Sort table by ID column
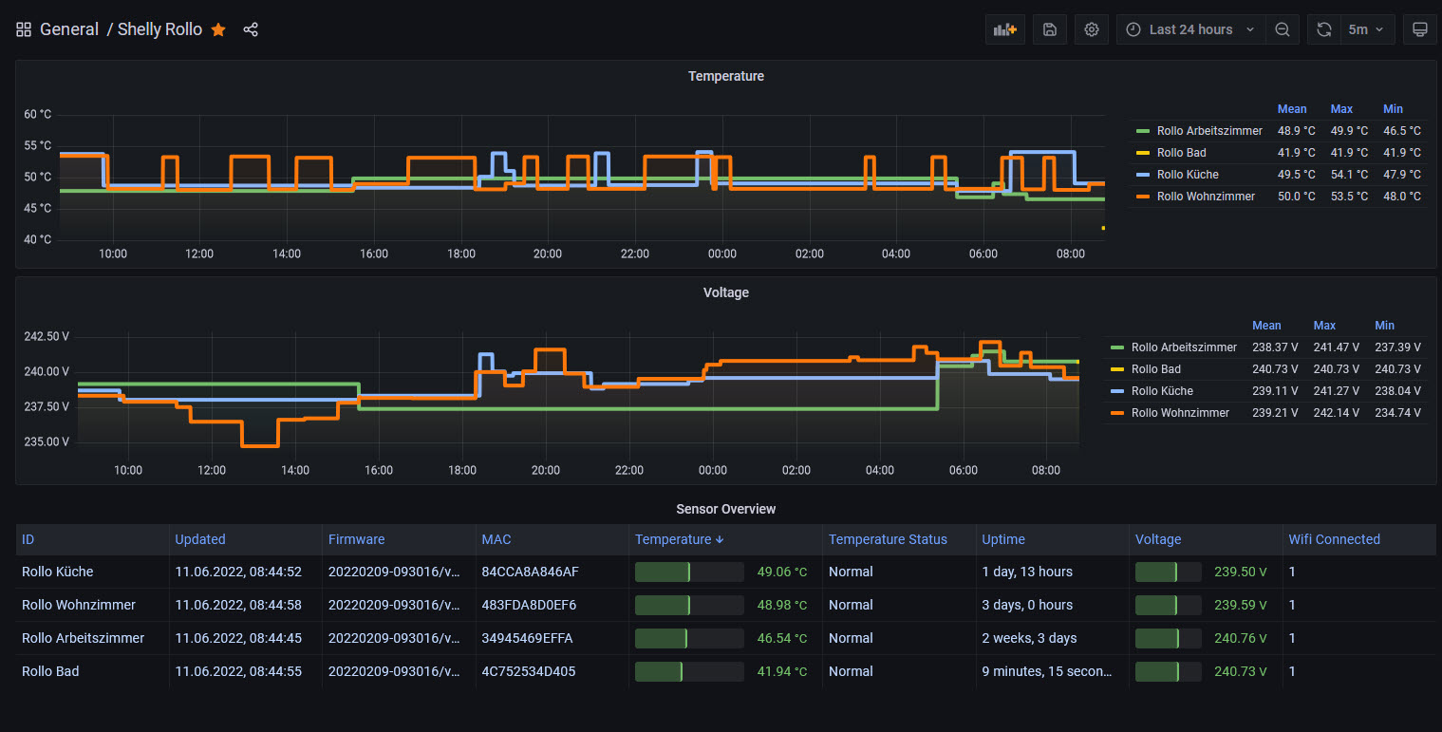Image resolution: width=1442 pixels, height=732 pixels. pyautogui.click(x=28, y=539)
